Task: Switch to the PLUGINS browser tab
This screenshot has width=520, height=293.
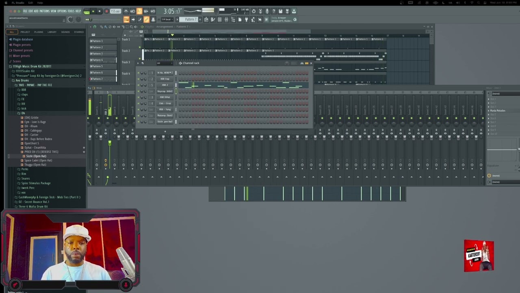Action: coord(39,32)
